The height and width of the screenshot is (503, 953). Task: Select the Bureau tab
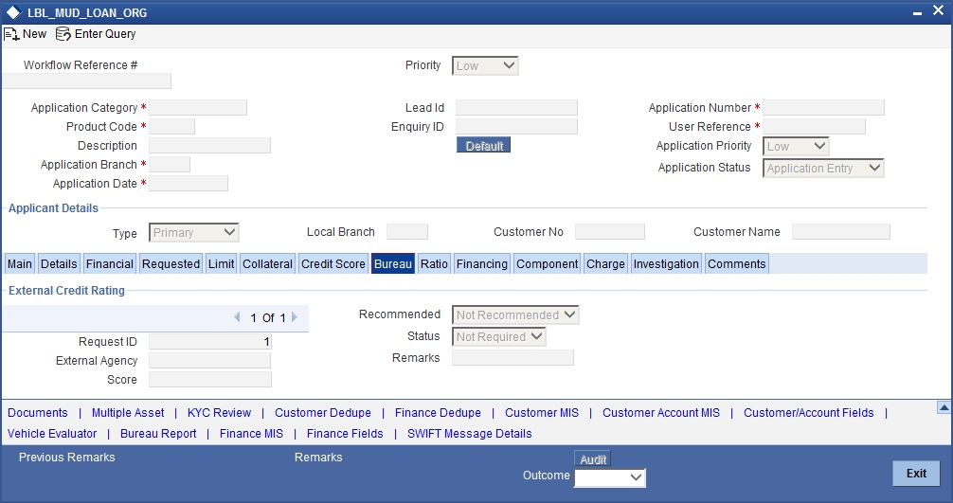pyautogui.click(x=392, y=263)
